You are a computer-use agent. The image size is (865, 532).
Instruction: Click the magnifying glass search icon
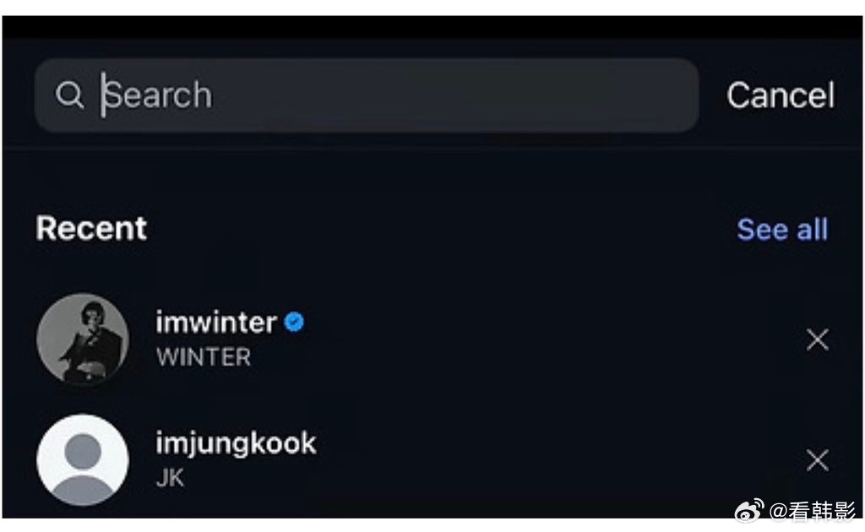coord(69,95)
